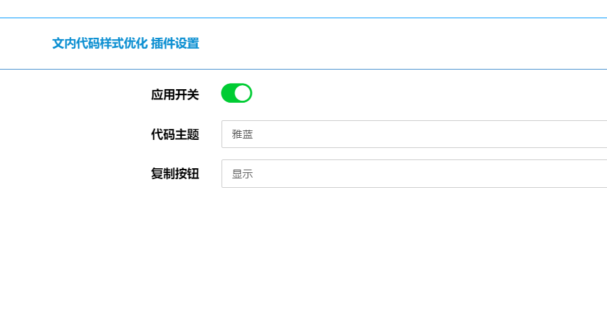Select the 雅蓝 value in the theme selector

(x=243, y=134)
